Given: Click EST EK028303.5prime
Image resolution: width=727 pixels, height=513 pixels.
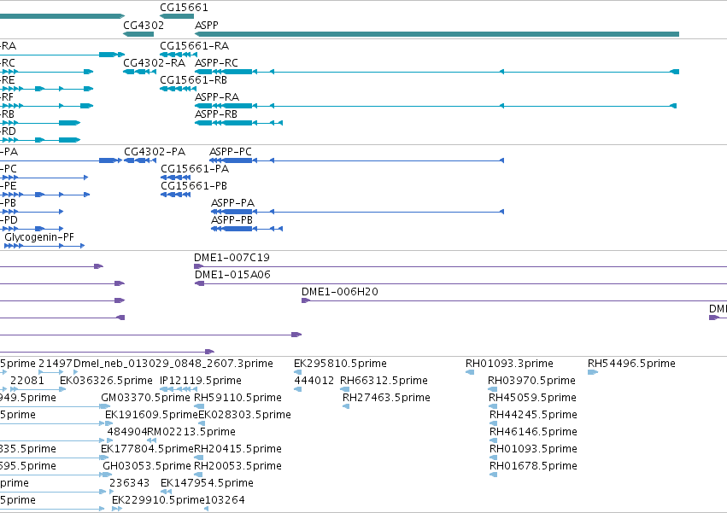Looking at the screenshot, I should (245, 415).
